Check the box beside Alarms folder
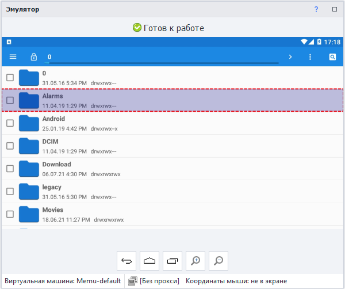Image resolution: width=345 pixels, height=289 pixels. point(10,100)
